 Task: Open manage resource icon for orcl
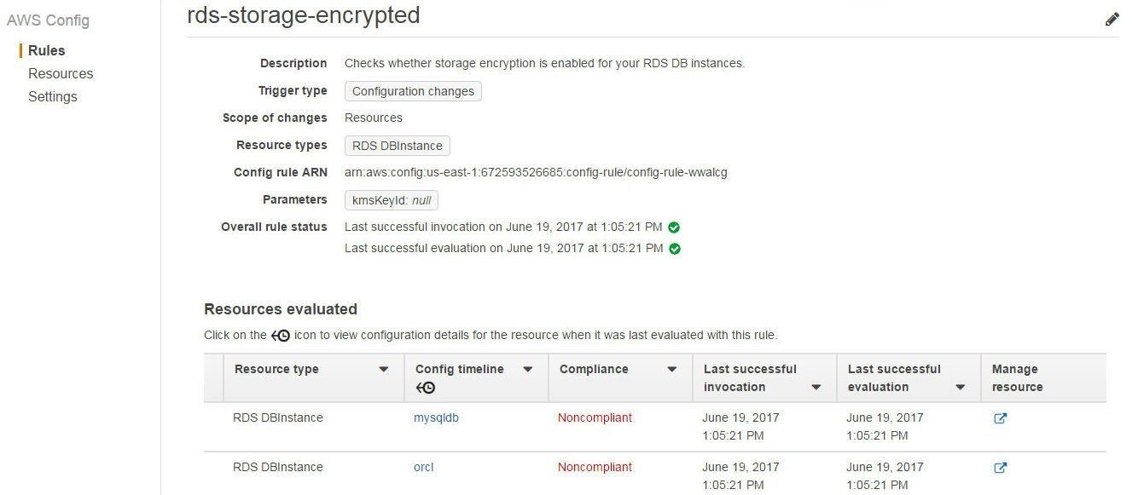tap(1001, 468)
